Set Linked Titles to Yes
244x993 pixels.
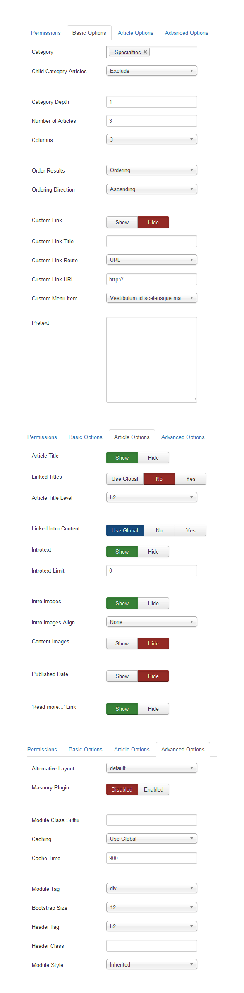pyautogui.click(x=191, y=479)
